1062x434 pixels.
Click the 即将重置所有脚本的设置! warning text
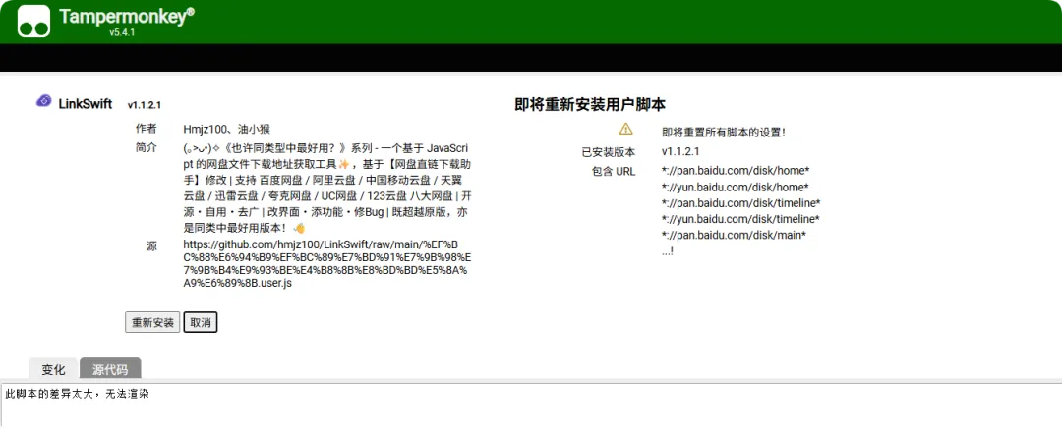coord(724,133)
